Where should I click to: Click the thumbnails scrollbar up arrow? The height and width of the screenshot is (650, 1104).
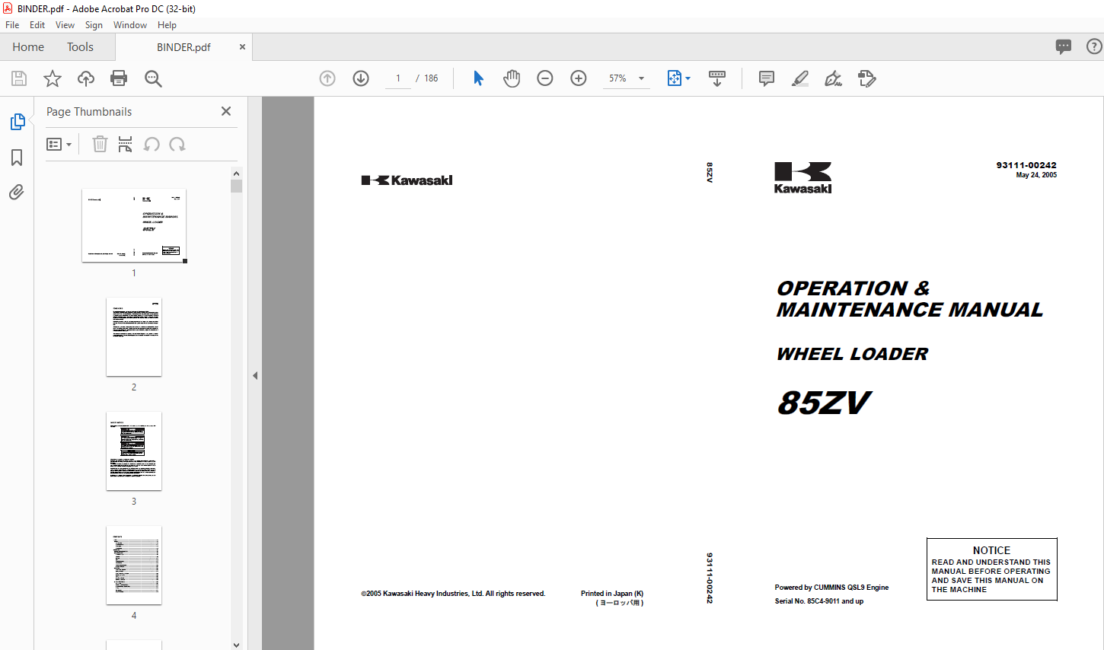click(x=236, y=174)
